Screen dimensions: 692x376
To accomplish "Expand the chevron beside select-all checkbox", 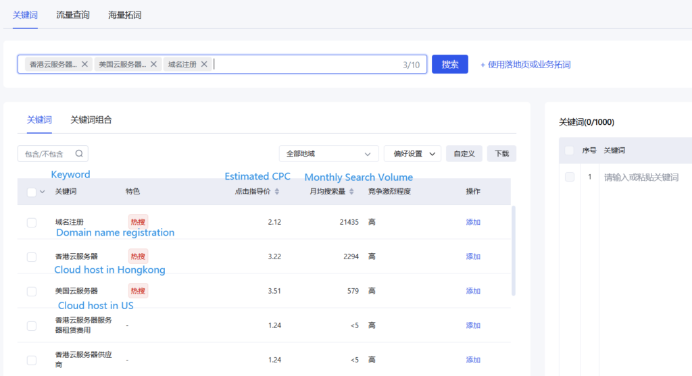I will pos(43,192).
